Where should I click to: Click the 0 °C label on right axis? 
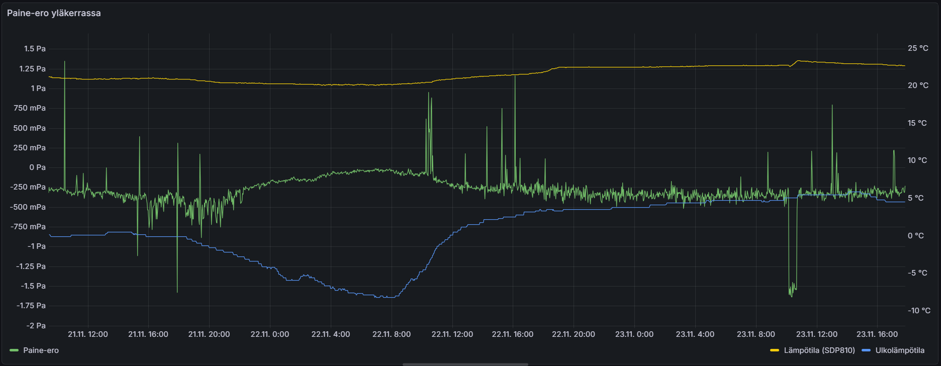(x=915, y=236)
